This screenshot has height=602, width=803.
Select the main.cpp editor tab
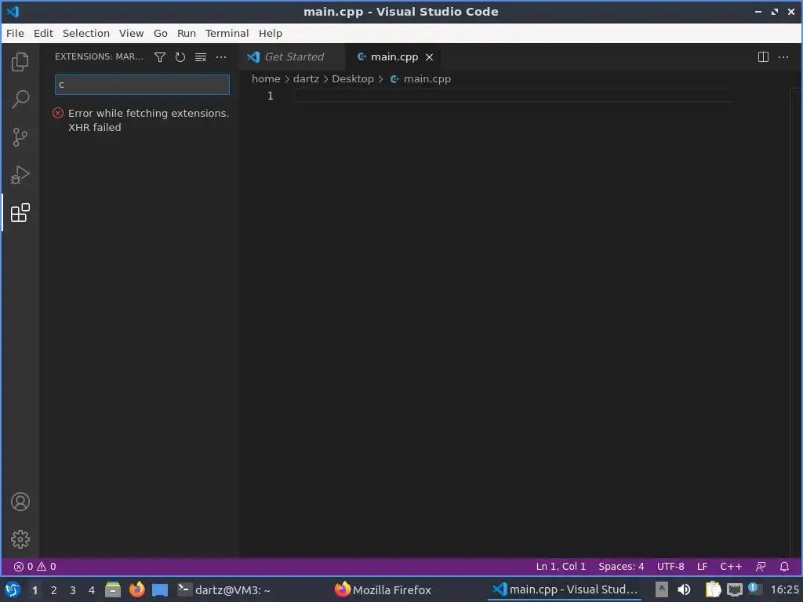394,56
